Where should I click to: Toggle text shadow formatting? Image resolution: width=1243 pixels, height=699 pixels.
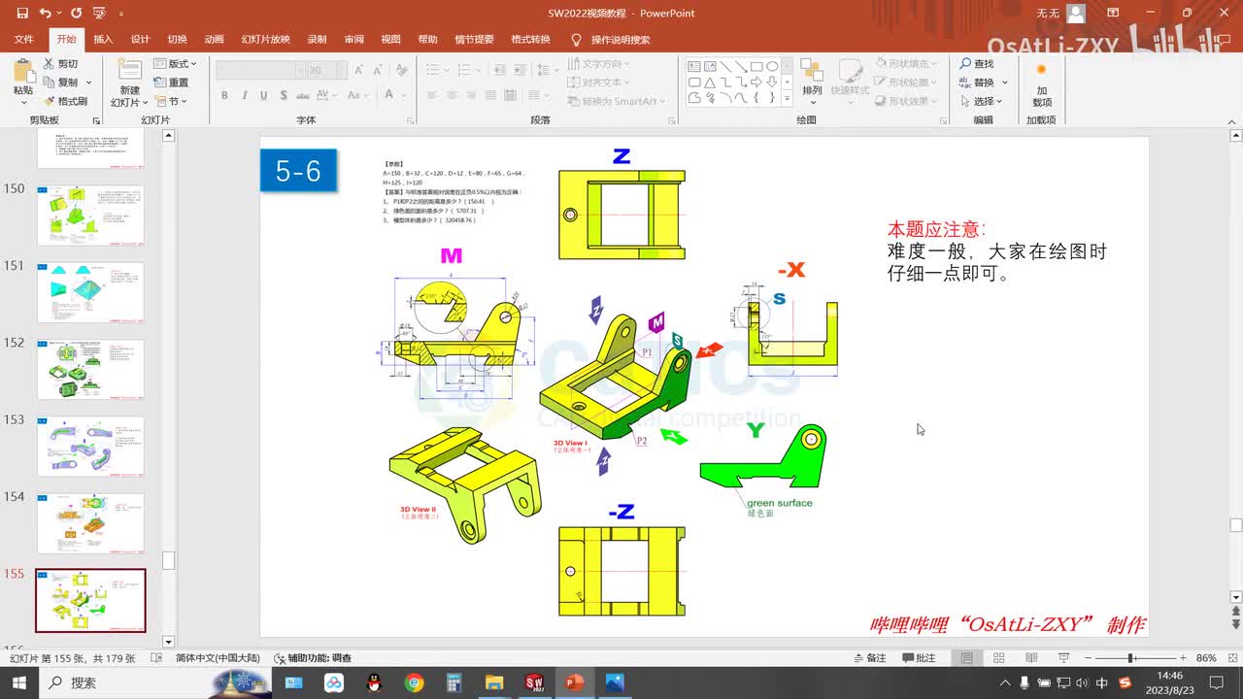click(x=283, y=95)
